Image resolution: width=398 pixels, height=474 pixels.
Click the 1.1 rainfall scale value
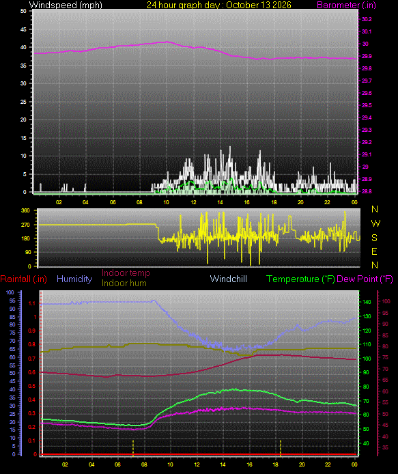click(31, 303)
